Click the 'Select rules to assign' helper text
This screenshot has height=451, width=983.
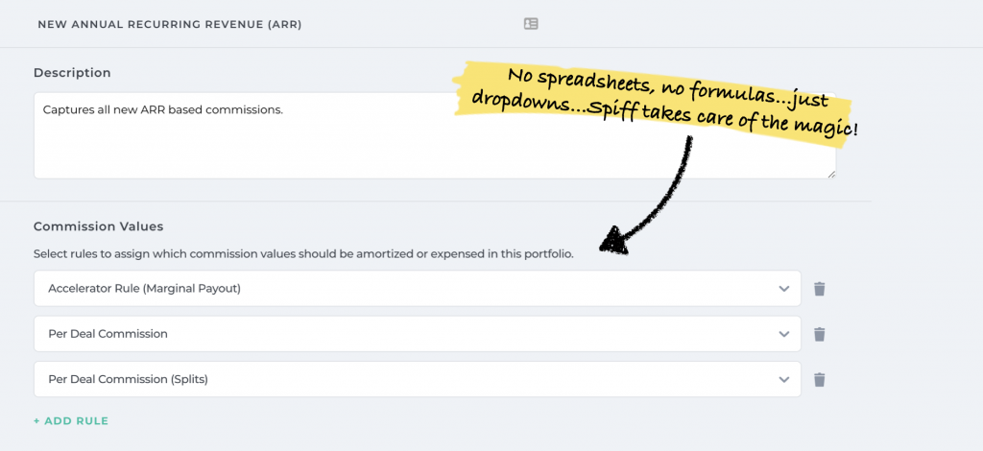coord(303,255)
